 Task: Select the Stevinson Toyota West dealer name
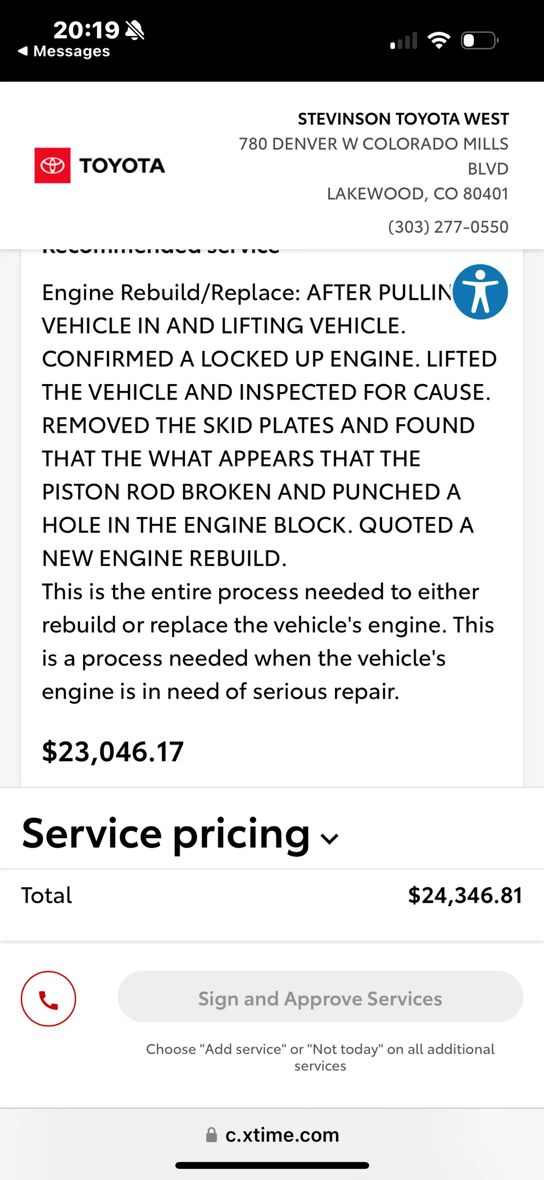click(x=403, y=119)
